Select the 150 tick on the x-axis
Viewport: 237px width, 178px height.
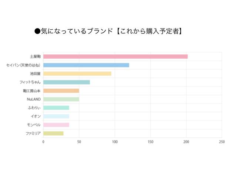pyautogui.click(x=150, y=142)
